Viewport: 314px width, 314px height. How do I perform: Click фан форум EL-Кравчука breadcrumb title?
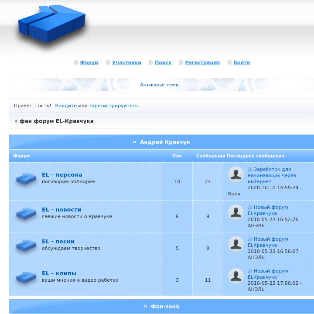tap(56, 121)
